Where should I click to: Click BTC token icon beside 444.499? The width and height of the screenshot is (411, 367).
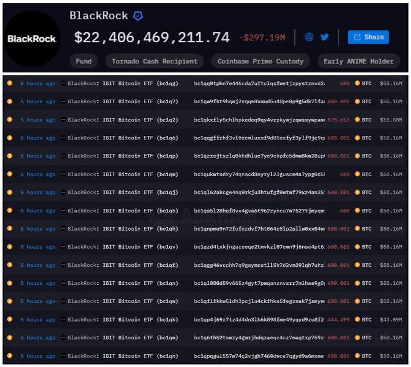click(x=357, y=319)
